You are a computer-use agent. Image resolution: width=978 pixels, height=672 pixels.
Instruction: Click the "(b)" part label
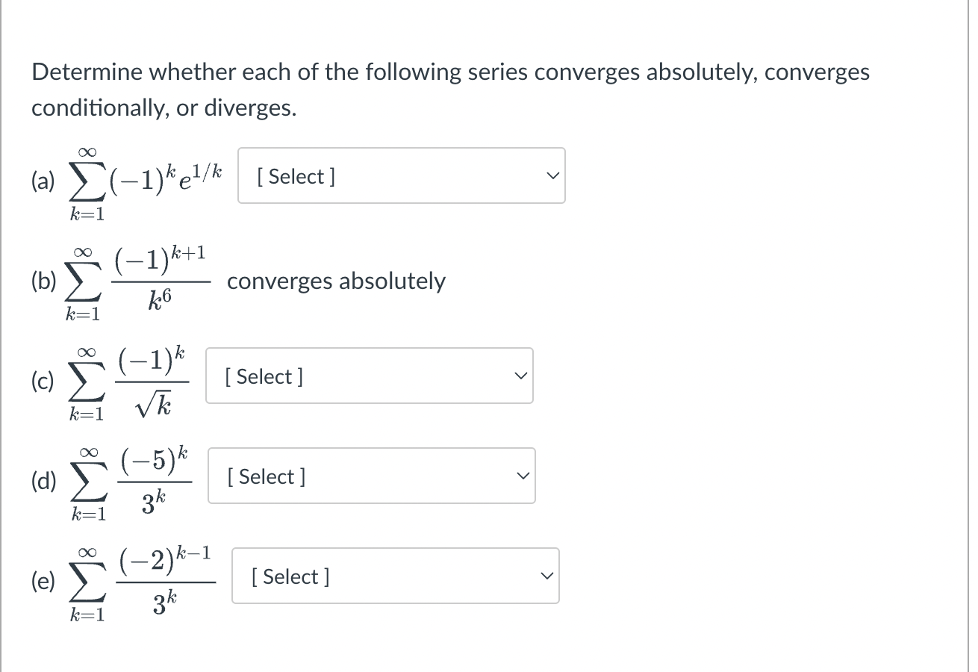pos(43,282)
